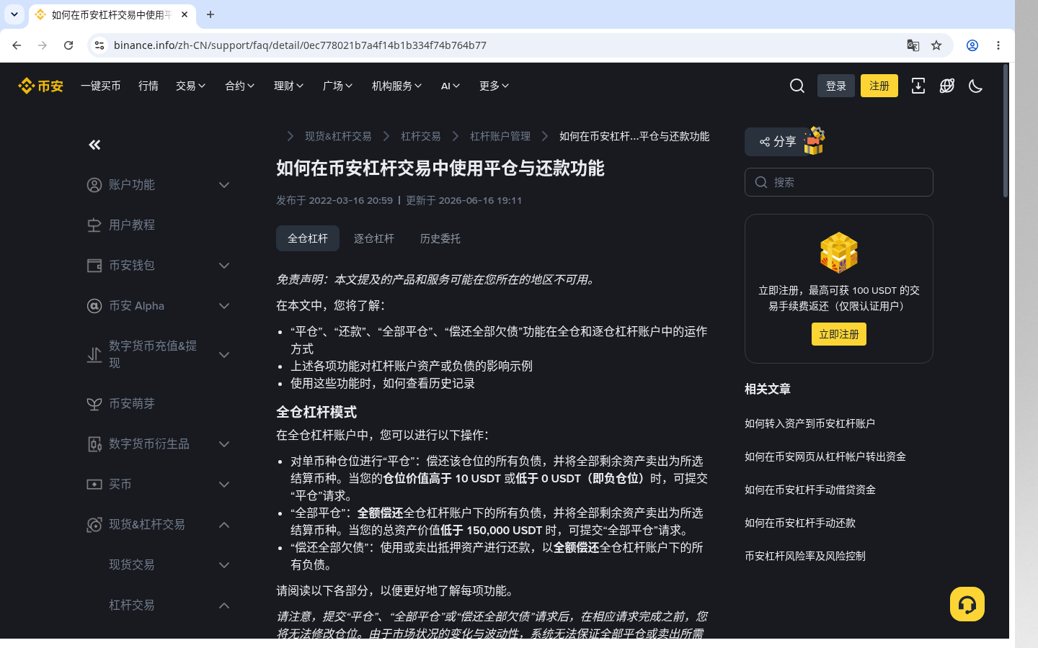Collapse the sidebar with double-arrow icon
This screenshot has width=1038, height=648.
click(94, 145)
